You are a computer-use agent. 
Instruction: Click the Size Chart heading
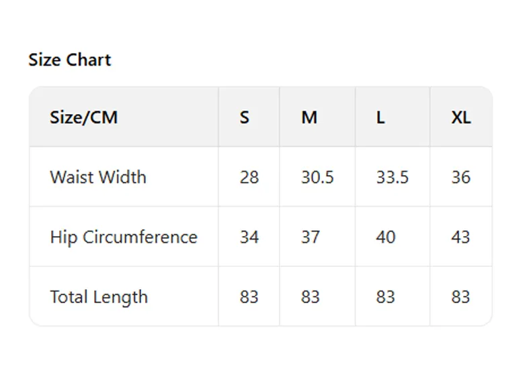[x=70, y=60]
